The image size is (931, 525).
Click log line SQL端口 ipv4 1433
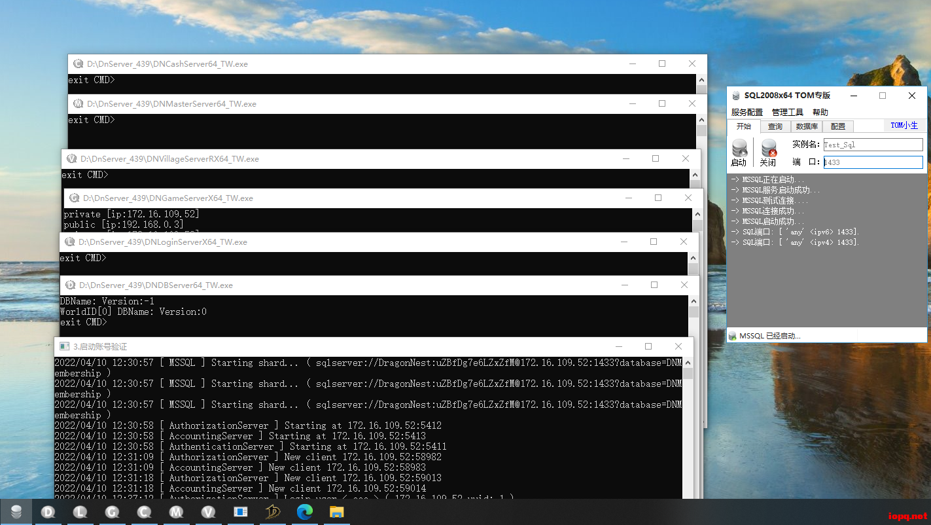(795, 242)
